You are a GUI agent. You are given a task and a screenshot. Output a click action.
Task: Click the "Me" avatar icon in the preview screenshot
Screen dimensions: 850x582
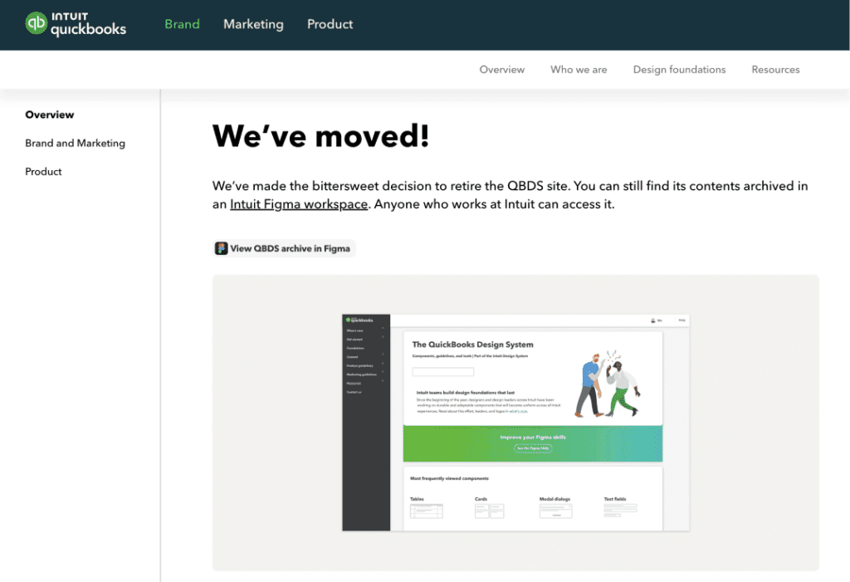652,320
